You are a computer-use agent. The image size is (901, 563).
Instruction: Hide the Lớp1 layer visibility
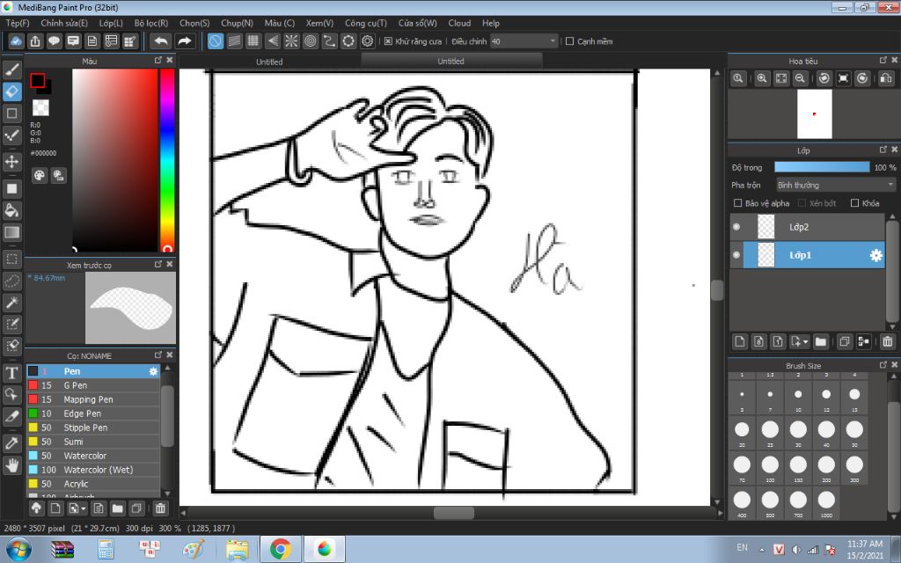(736, 255)
